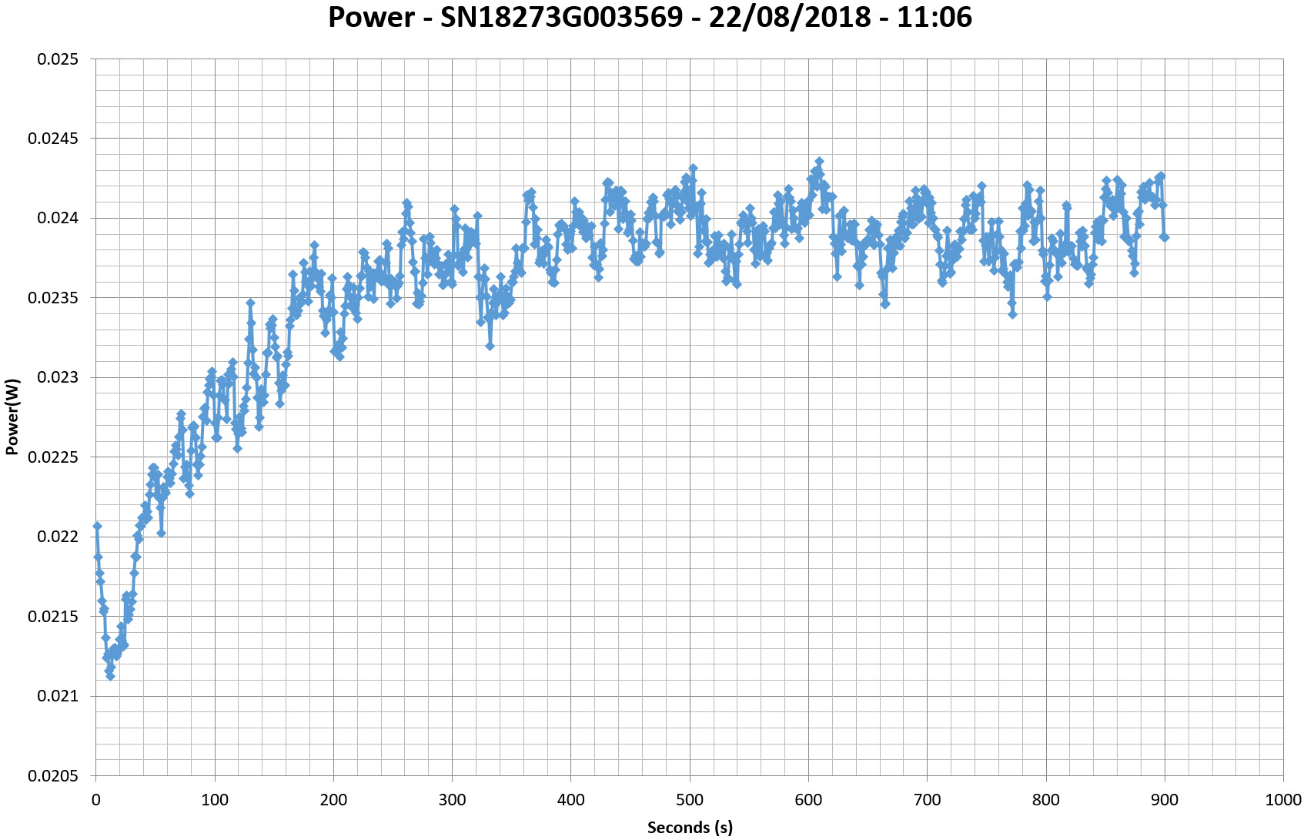Click the 100 x-axis tick label
Viewport: 1304px width, 840px height.
[215, 800]
